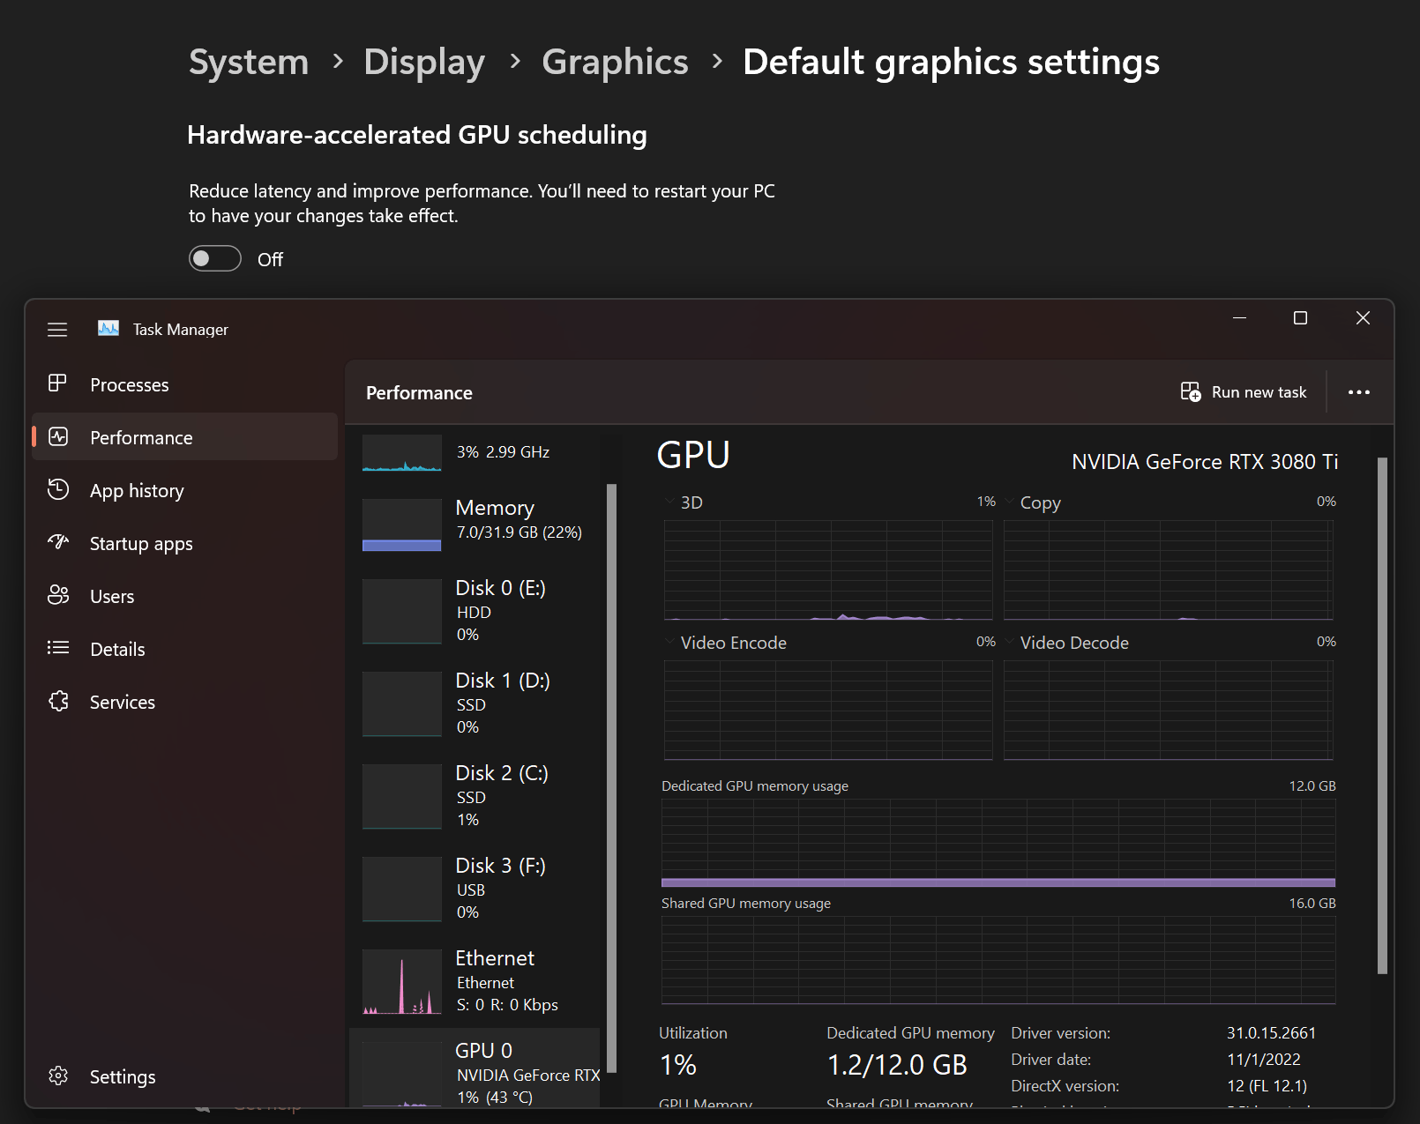The width and height of the screenshot is (1420, 1124).
Task: Go to Graphics breadcrumb in Settings
Action: click(x=615, y=62)
